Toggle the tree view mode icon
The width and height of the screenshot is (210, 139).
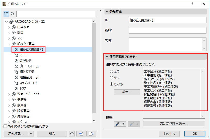(x=6, y=14)
